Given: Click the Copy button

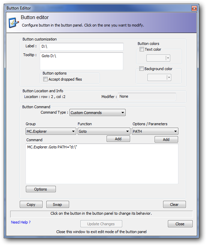Looking at the screenshot, I should (31, 205).
